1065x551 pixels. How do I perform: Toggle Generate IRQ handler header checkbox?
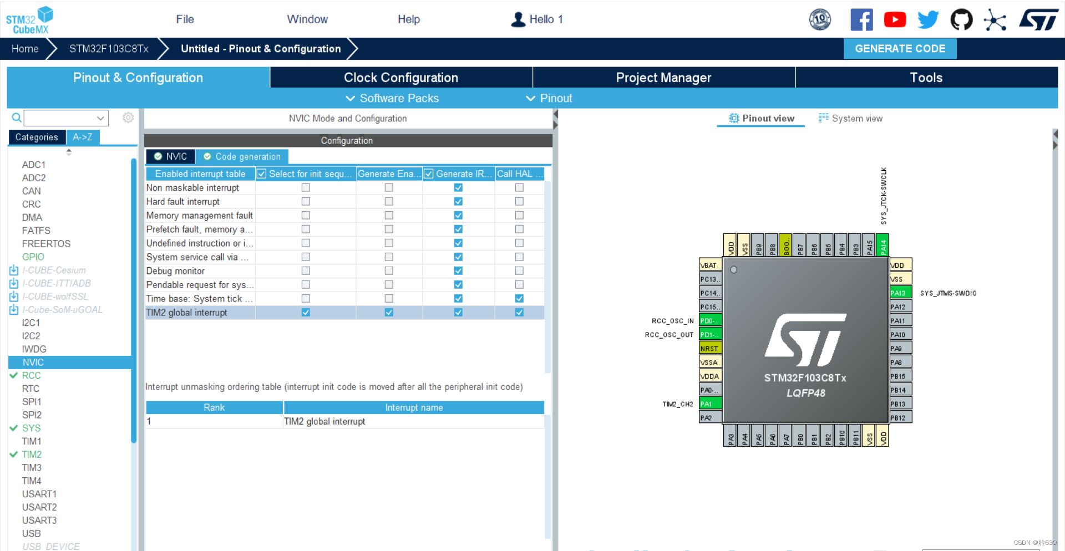pos(429,174)
